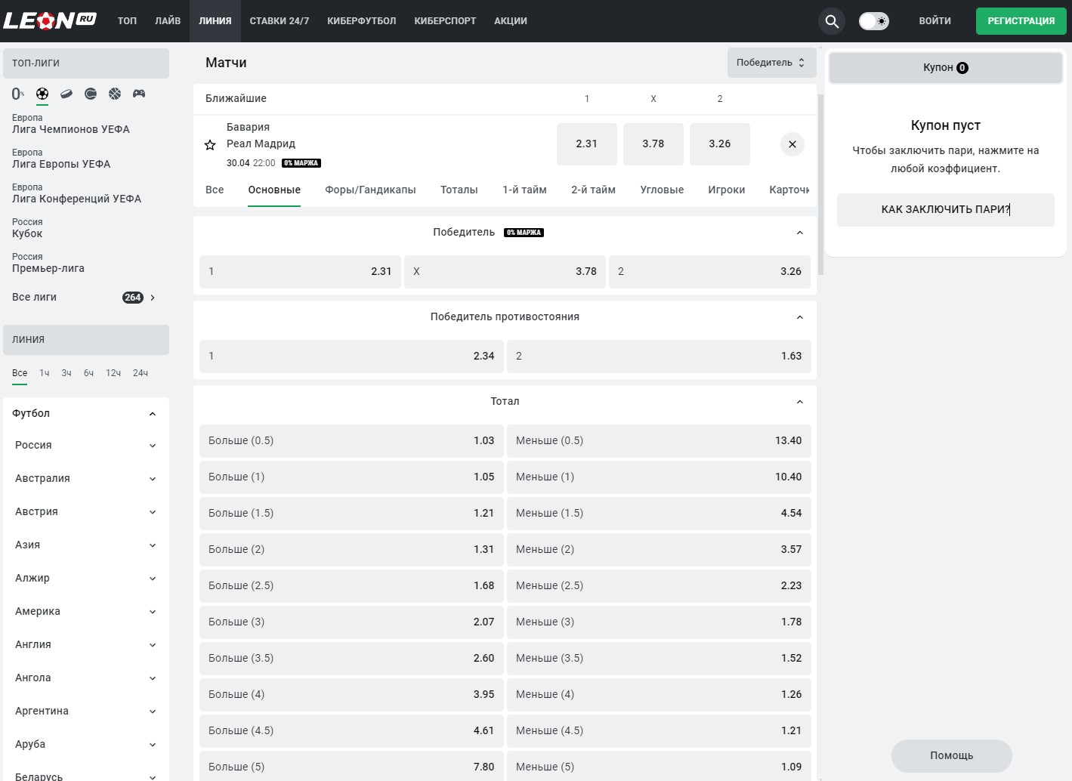Image resolution: width=1072 pixels, height=781 pixels.
Task: Collapse the Победитель market section
Action: [x=799, y=233]
